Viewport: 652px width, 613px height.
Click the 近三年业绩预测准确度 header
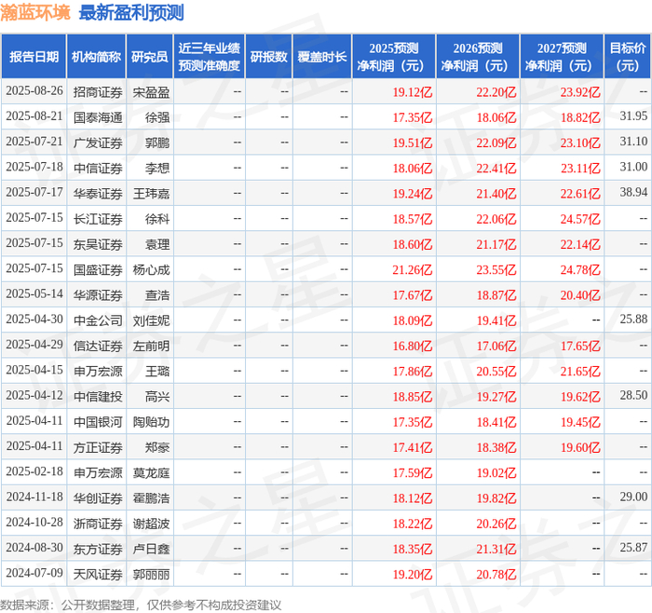point(210,57)
